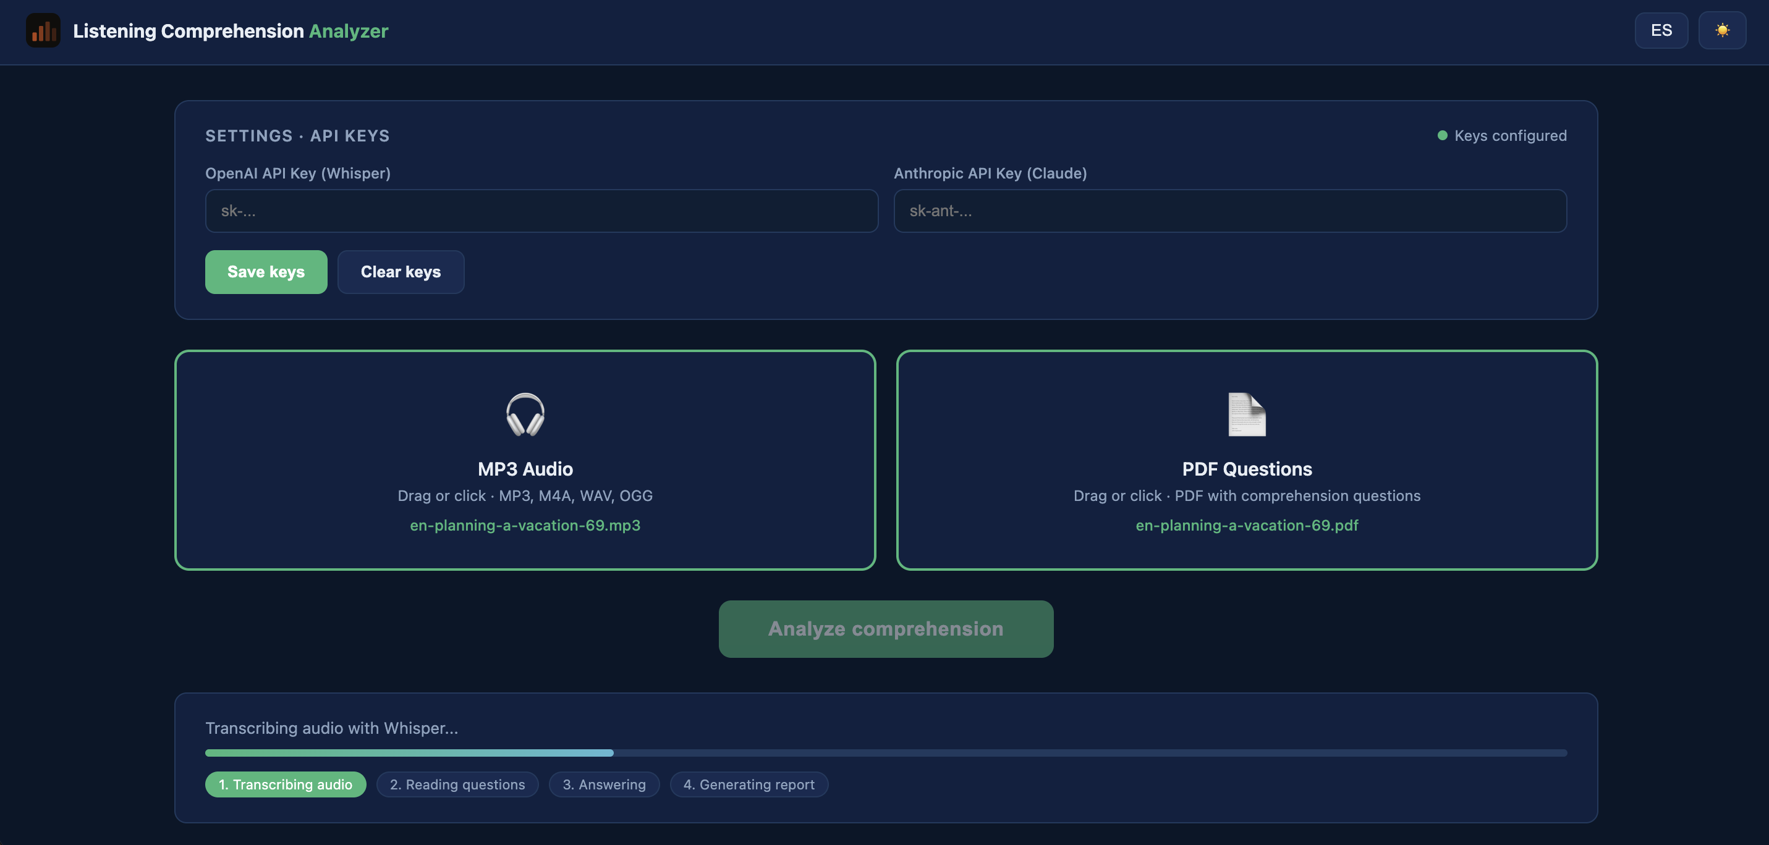Click the Save keys button

[x=266, y=272]
